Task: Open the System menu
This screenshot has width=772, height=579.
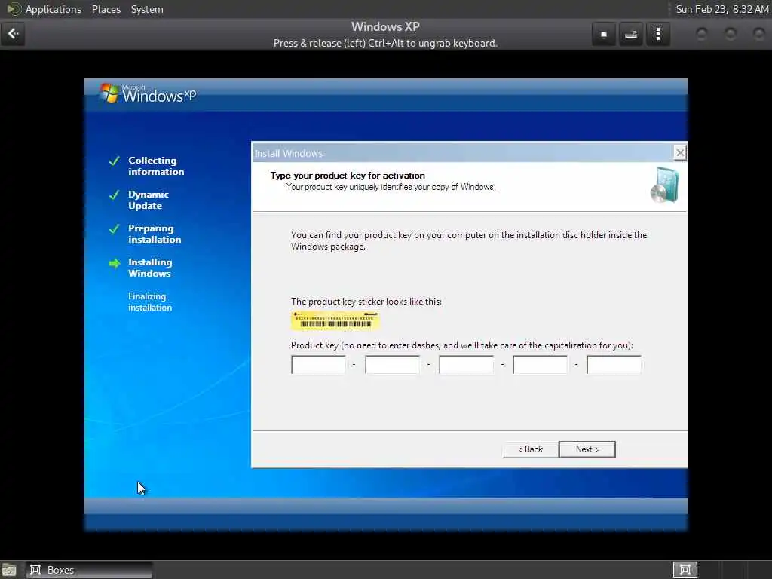Action: (147, 9)
